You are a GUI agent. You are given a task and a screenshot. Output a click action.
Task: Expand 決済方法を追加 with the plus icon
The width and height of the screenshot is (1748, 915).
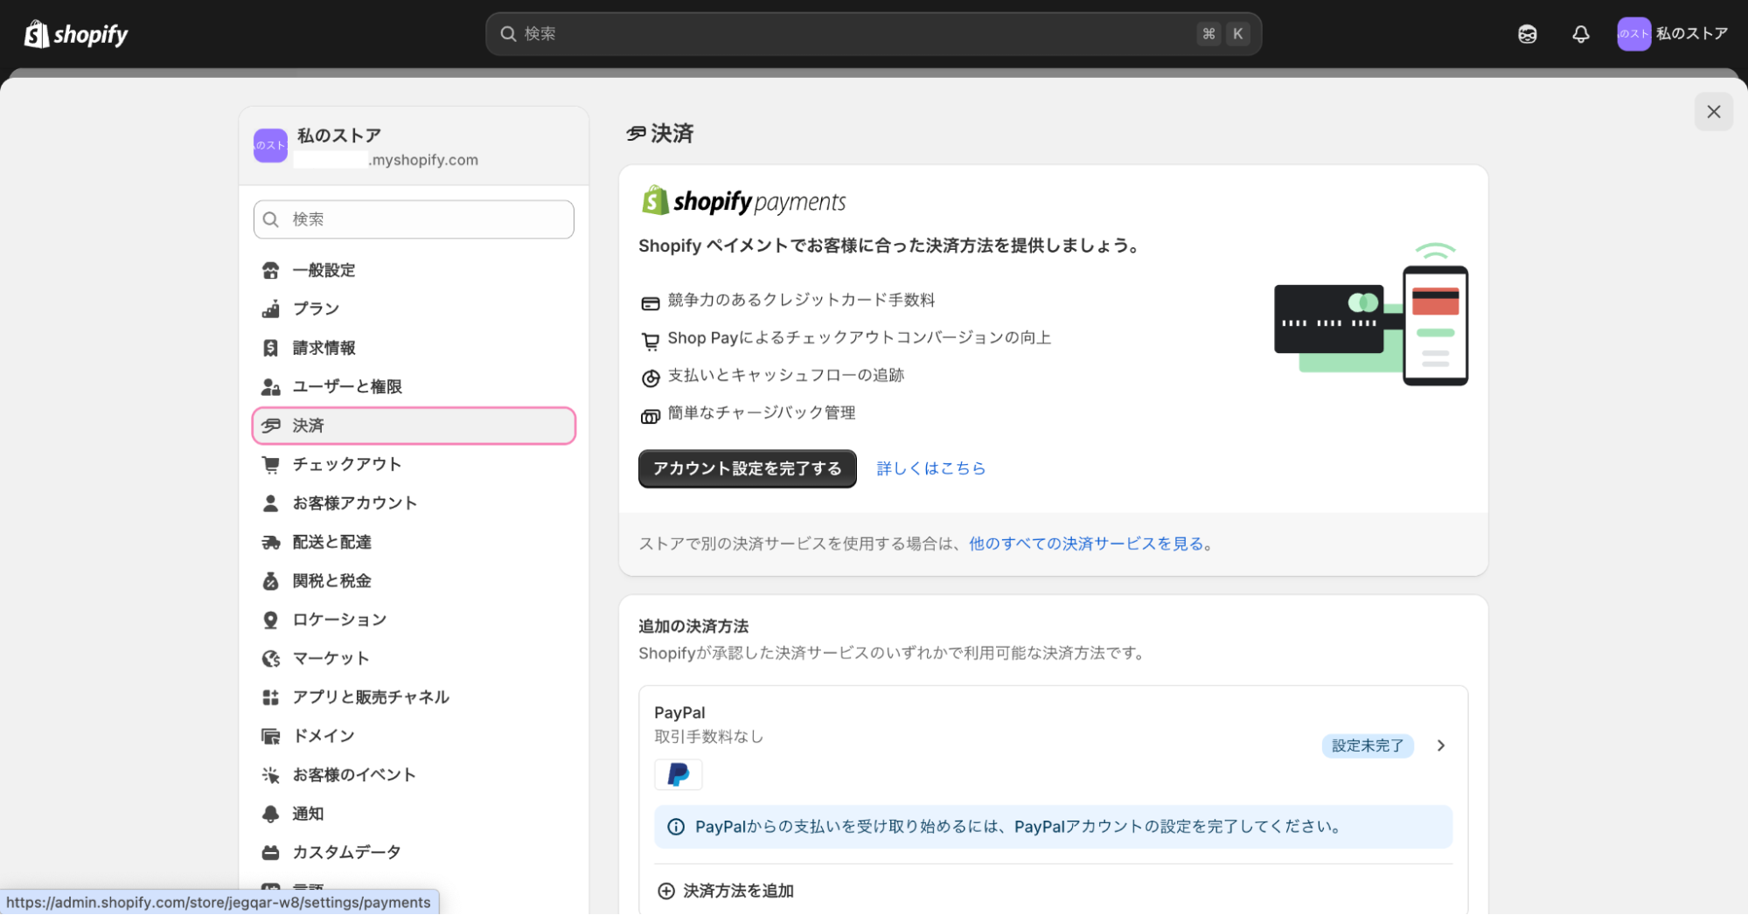(666, 891)
